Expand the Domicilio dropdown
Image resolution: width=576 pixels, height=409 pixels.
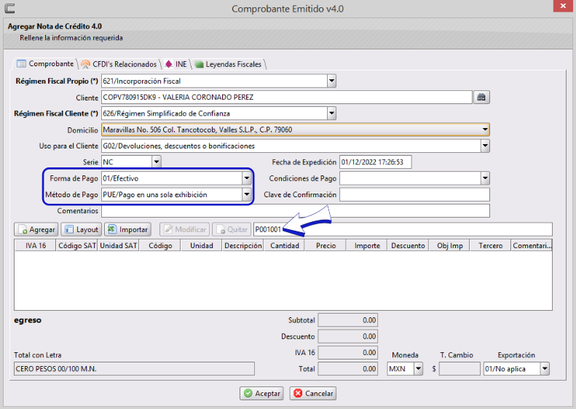(x=485, y=130)
